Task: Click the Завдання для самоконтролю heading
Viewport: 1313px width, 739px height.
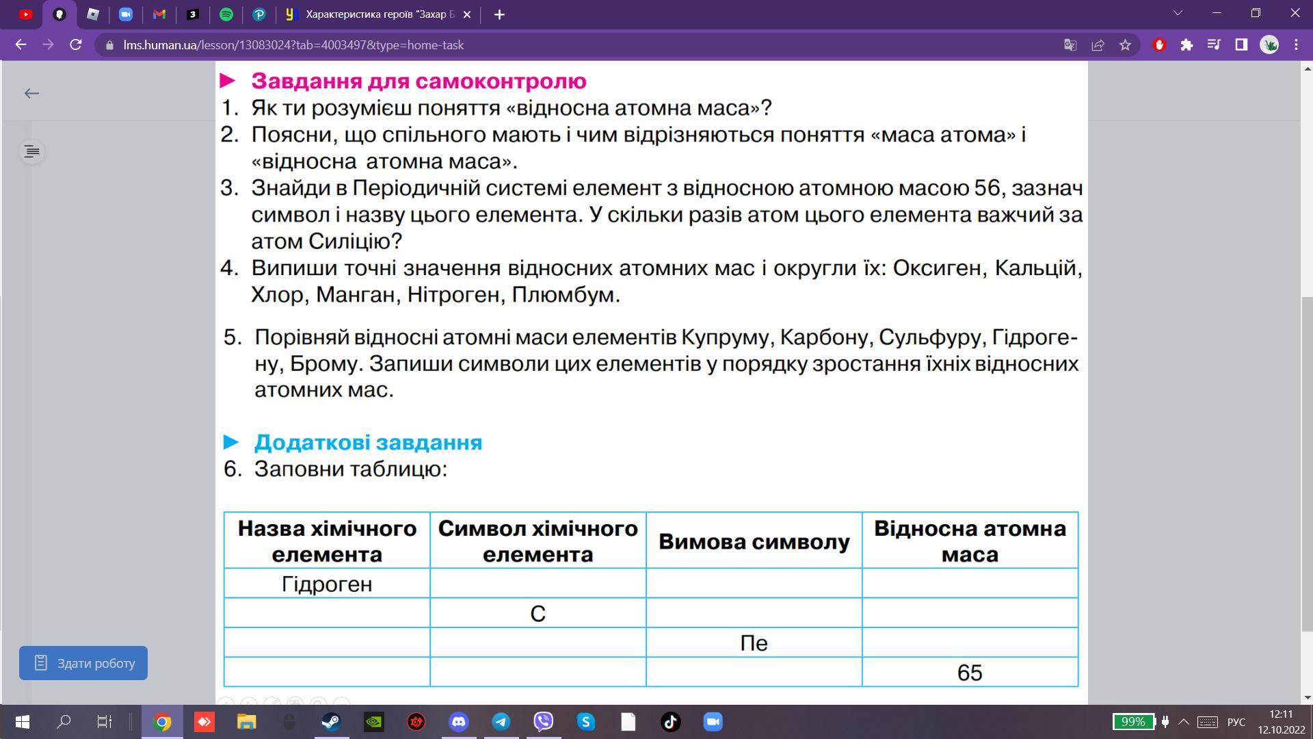Action: pyautogui.click(x=419, y=81)
